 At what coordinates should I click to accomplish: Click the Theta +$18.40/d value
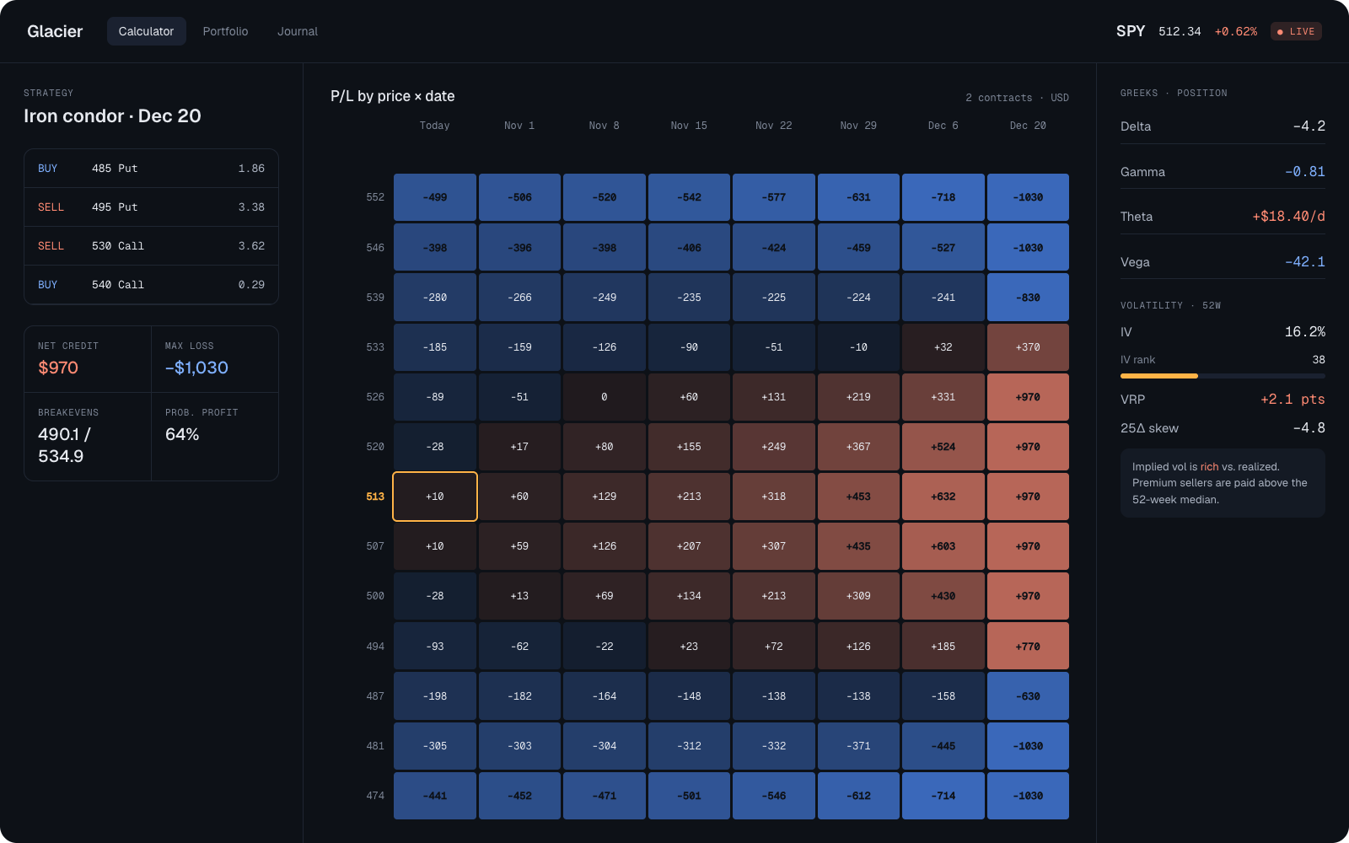pyautogui.click(x=1288, y=217)
